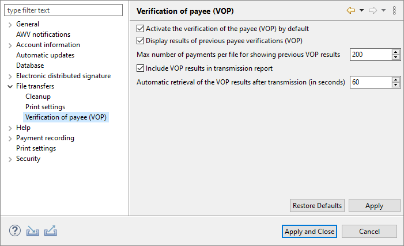Open back history dropdown arrow
This screenshot has width=404, height=246.
(361, 11)
